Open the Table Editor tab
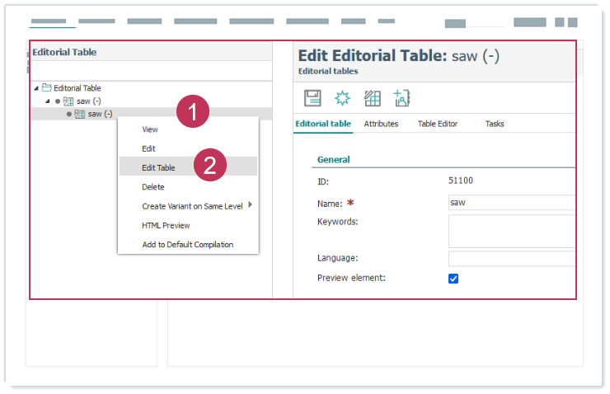The image size is (610, 394). [437, 124]
